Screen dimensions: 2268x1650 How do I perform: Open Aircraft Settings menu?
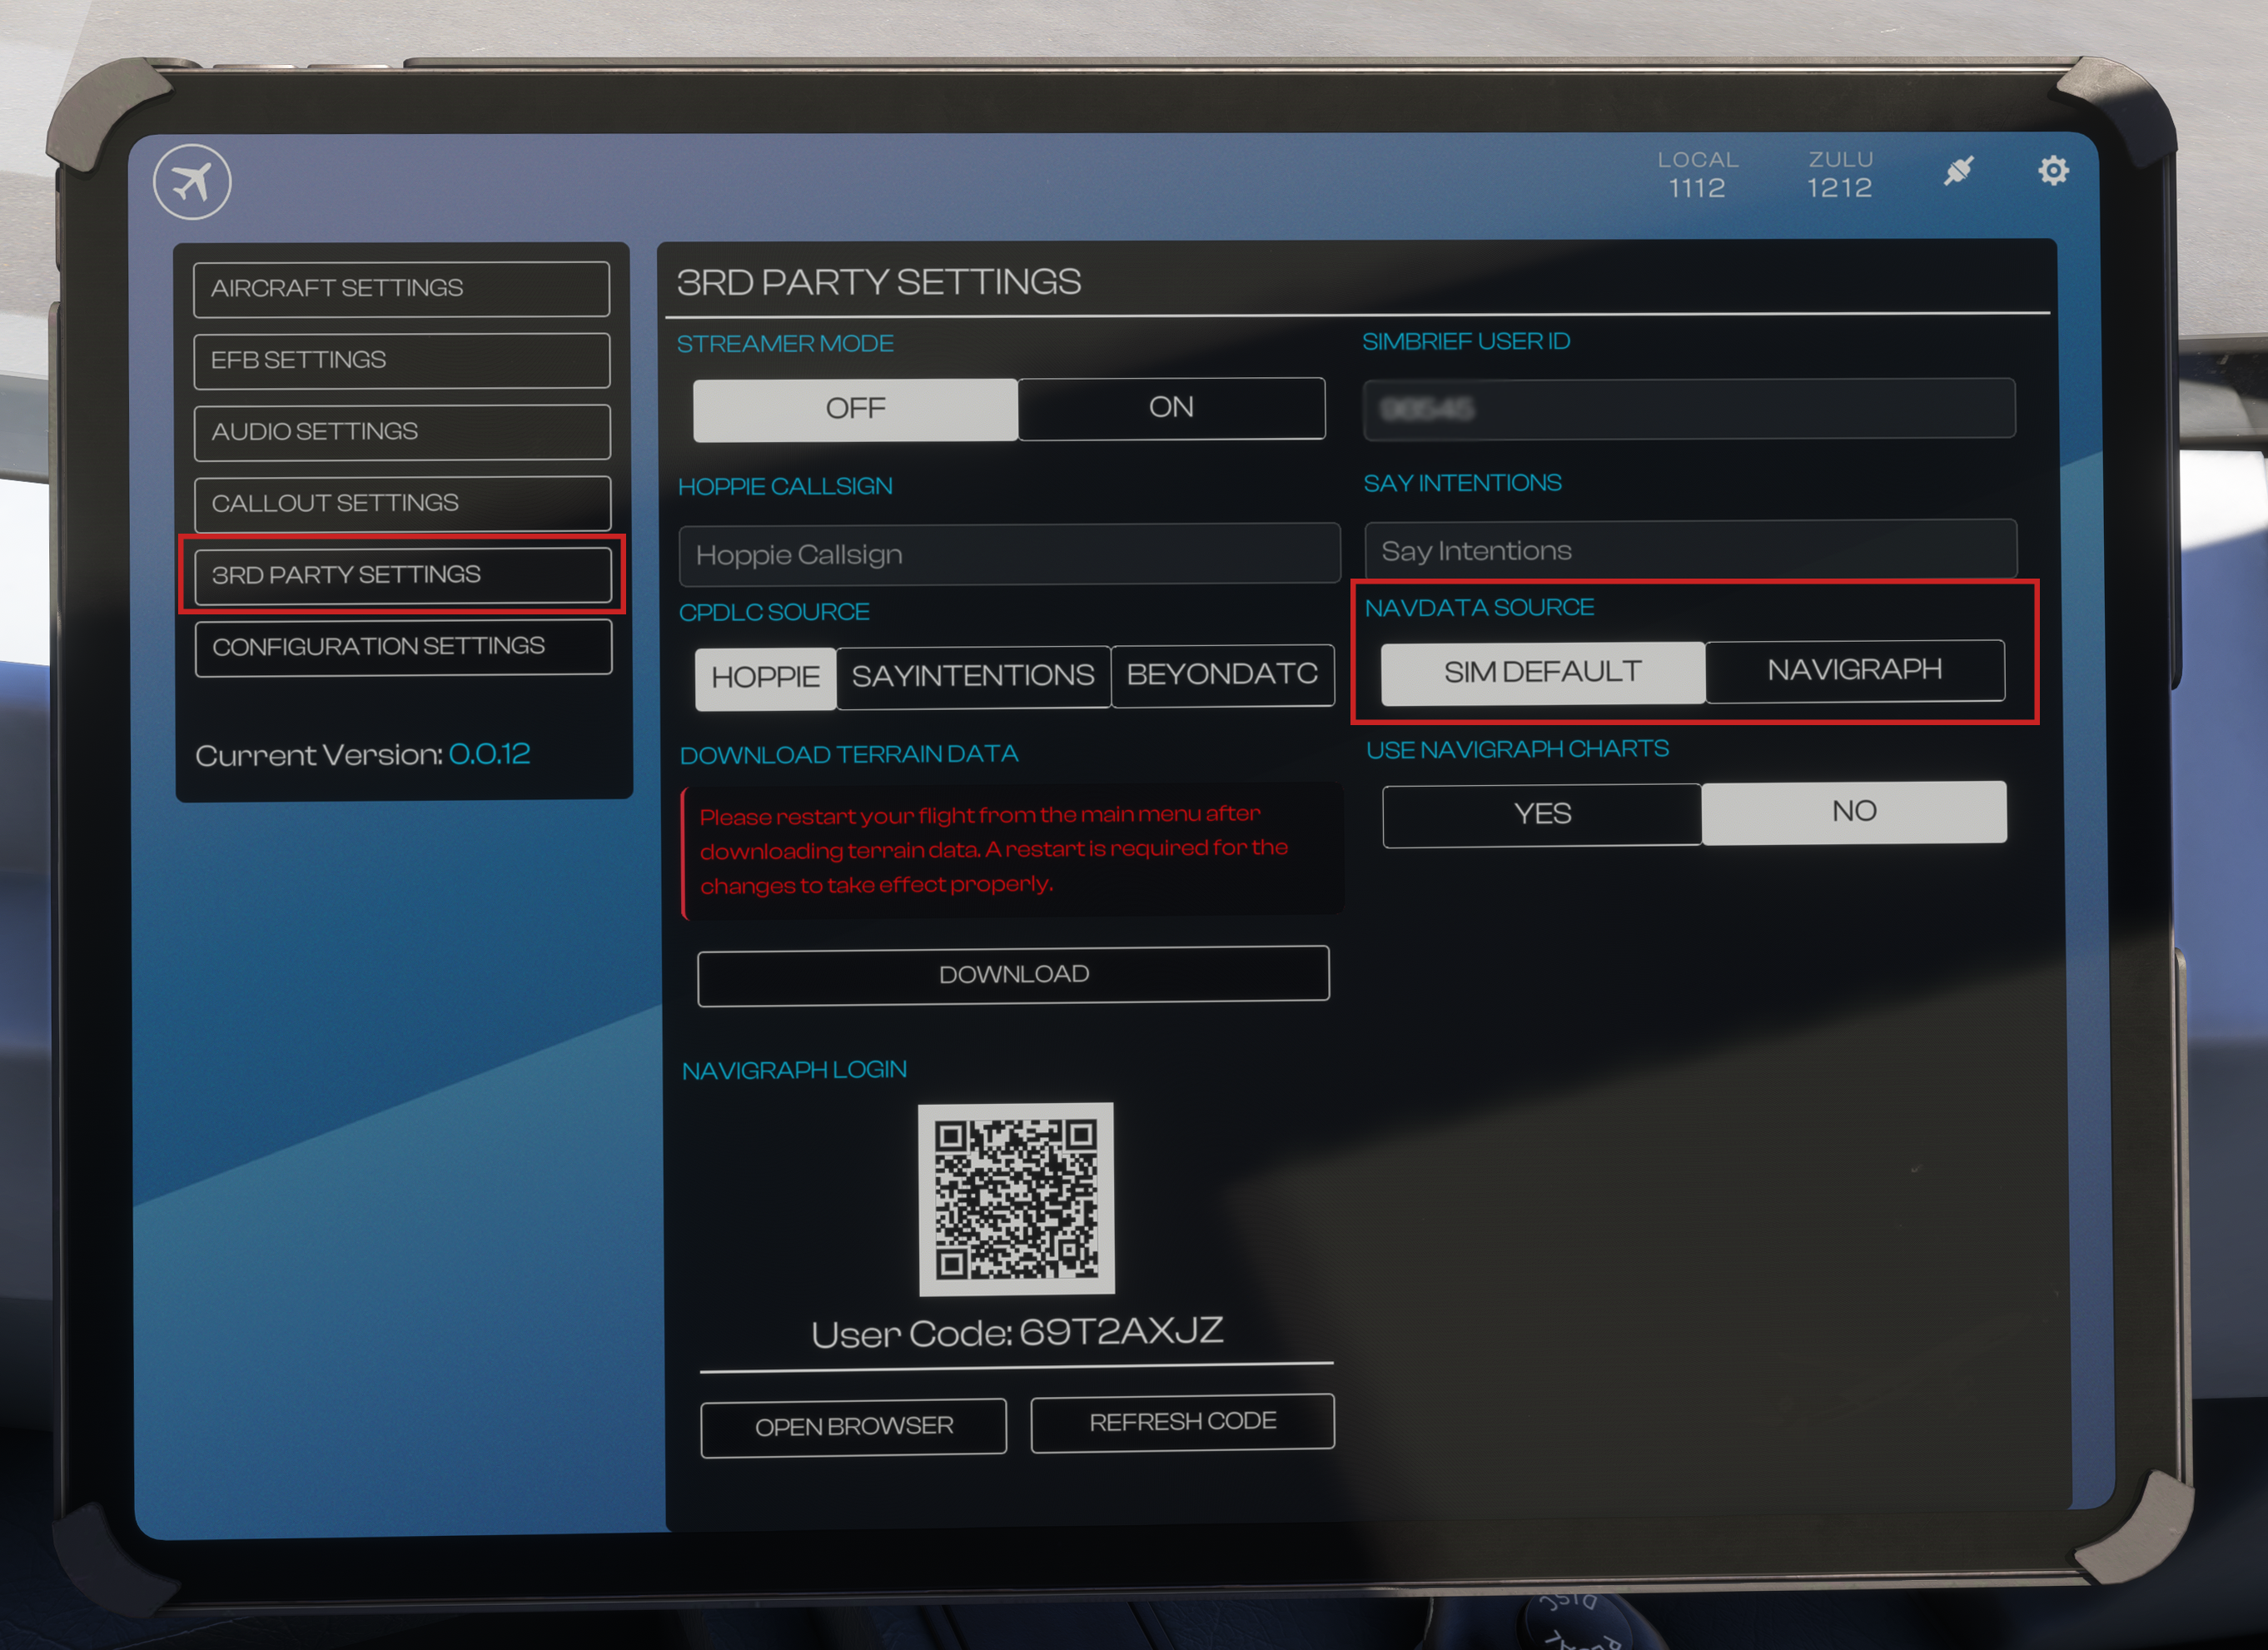[401, 289]
